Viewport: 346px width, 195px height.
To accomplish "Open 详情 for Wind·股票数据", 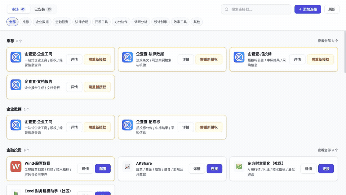I will point(85,169).
